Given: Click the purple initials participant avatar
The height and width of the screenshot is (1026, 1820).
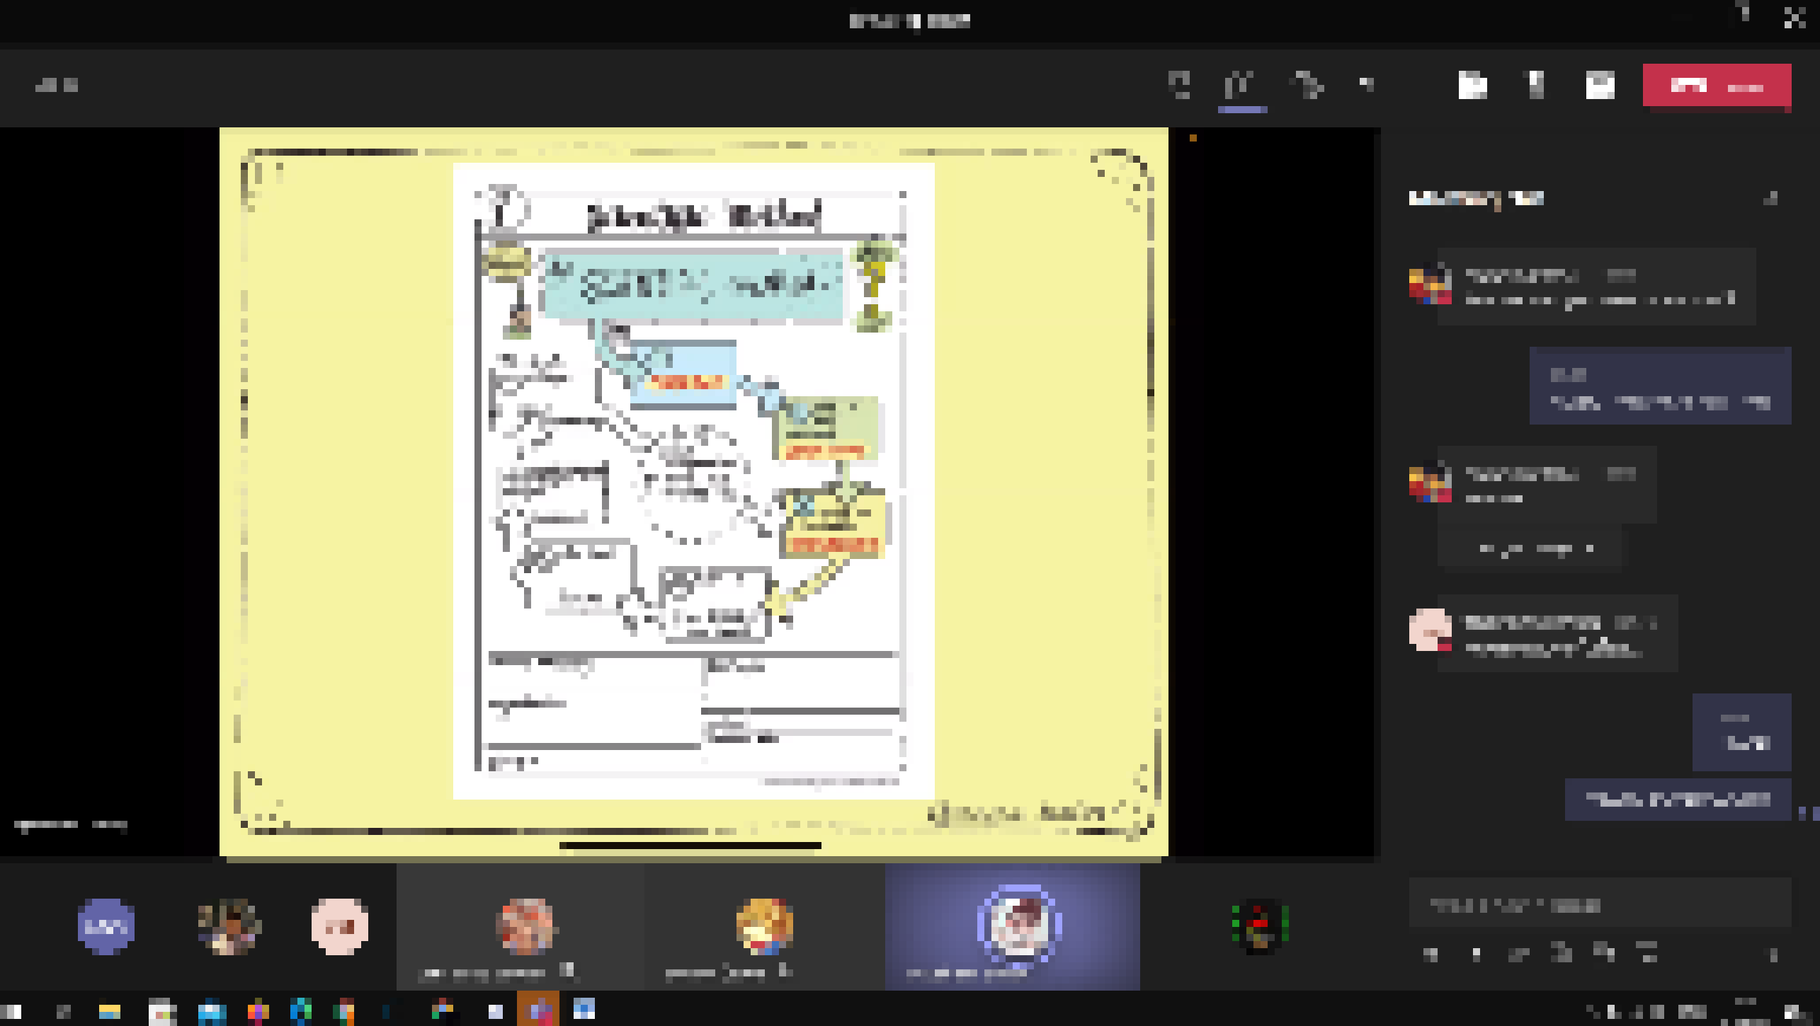Looking at the screenshot, I should point(106,926).
